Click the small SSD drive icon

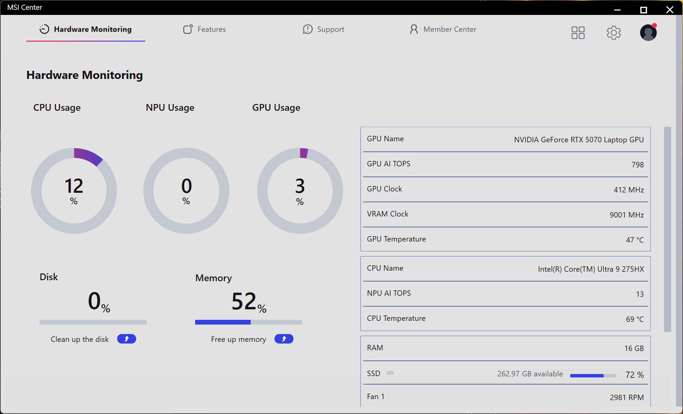coord(390,373)
